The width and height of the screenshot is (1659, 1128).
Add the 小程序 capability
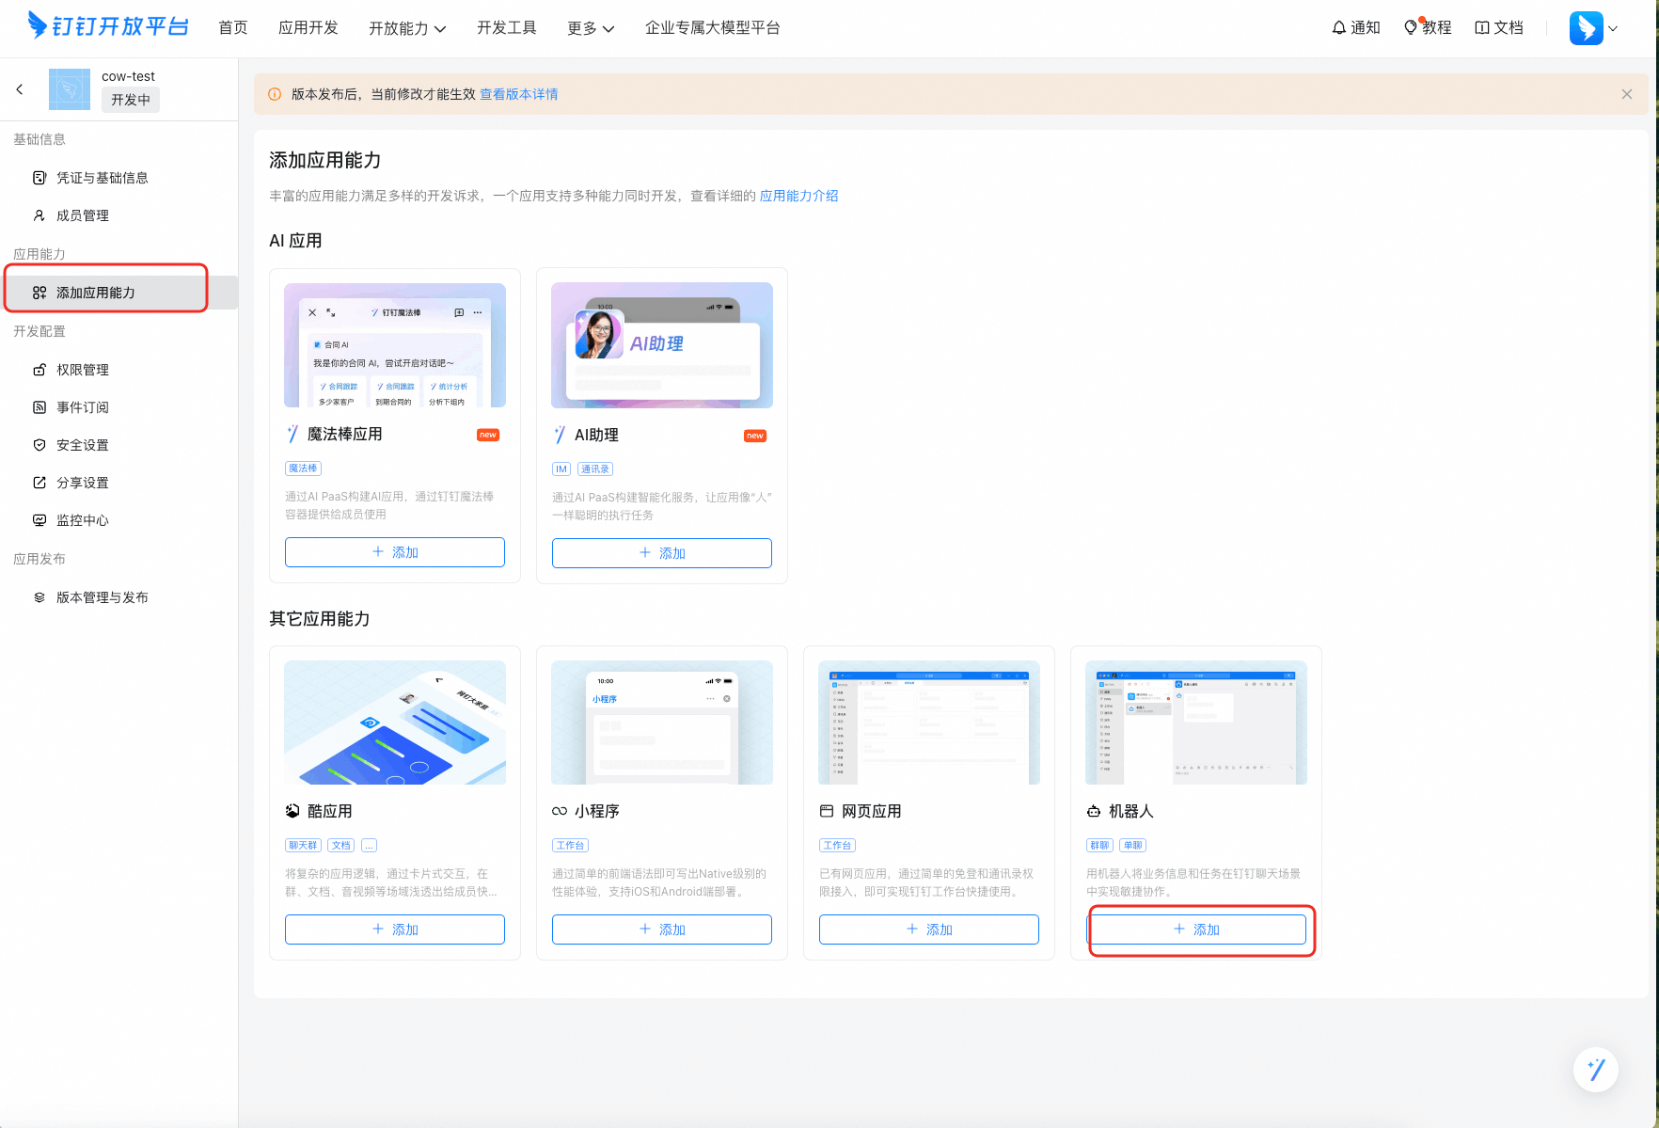coord(662,929)
